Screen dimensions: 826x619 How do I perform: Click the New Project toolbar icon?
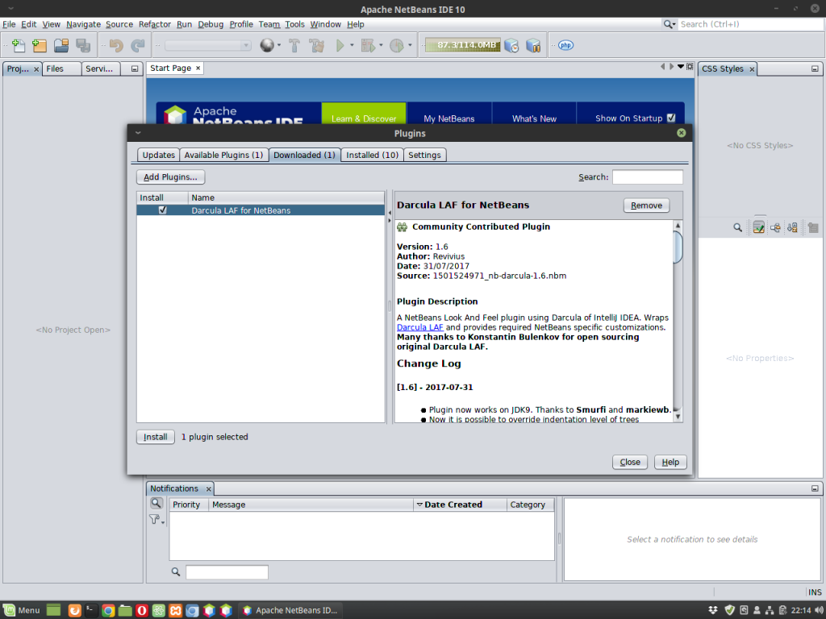point(39,46)
